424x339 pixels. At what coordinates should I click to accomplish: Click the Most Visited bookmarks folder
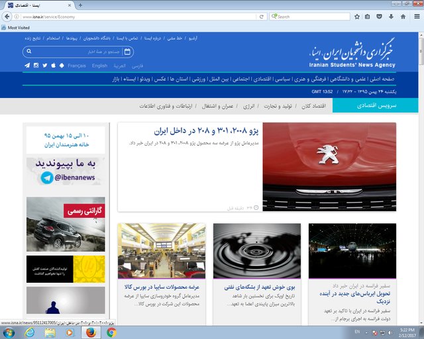pos(15,28)
